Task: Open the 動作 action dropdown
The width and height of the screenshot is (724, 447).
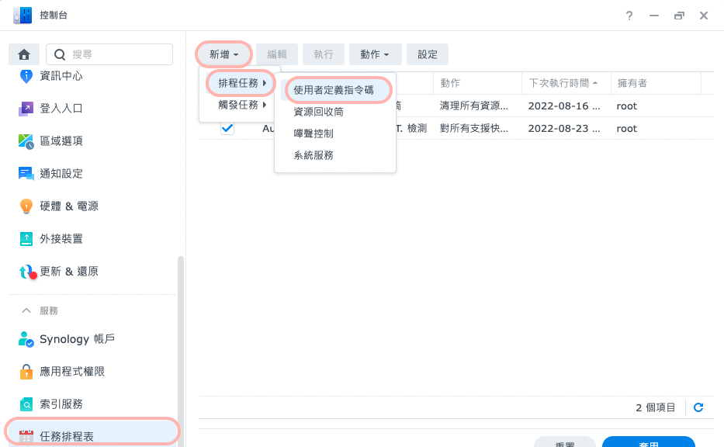Action: [x=375, y=54]
